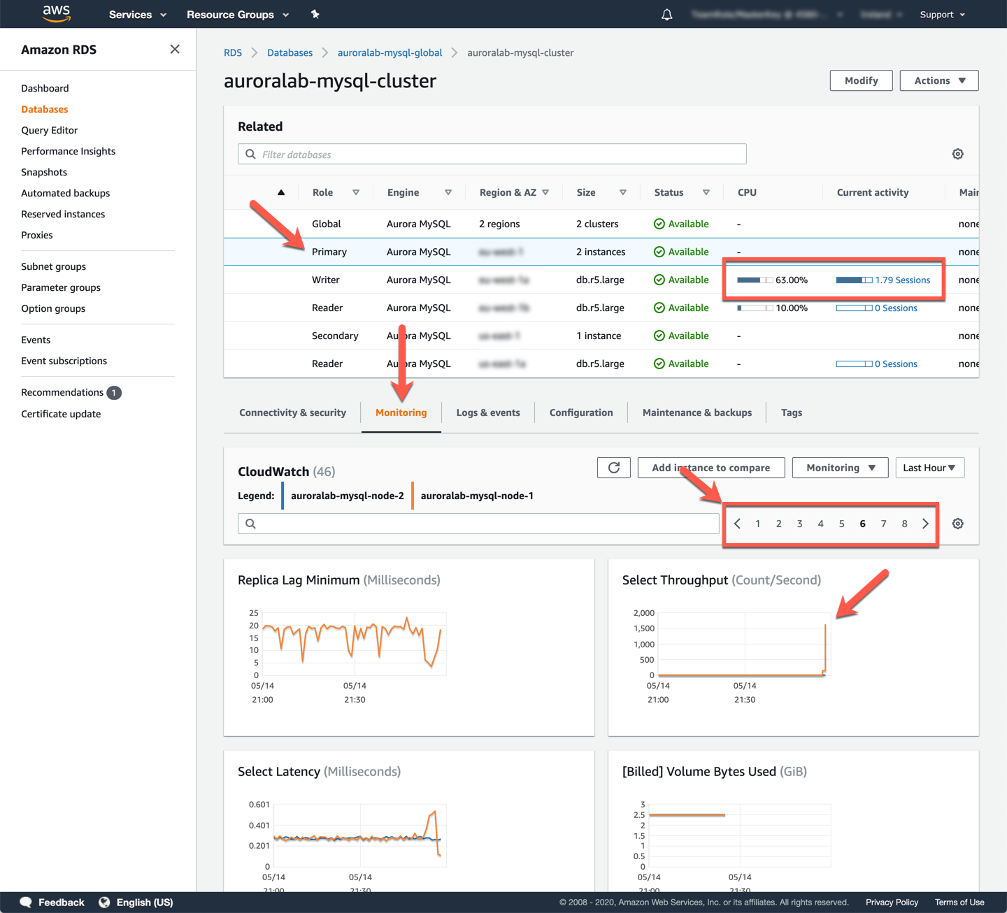Viewport: 1007px width, 913px height.
Task: Close the Amazon RDS sidebar
Action: click(x=175, y=49)
